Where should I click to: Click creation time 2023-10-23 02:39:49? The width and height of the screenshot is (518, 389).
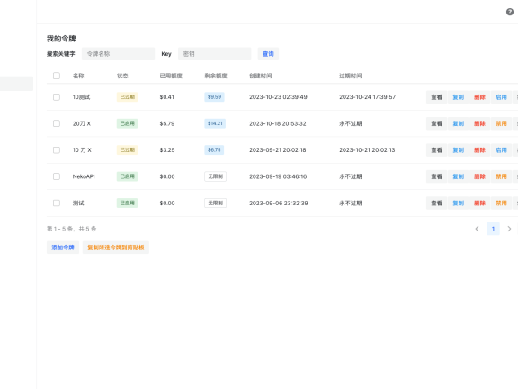coord(278,97)
